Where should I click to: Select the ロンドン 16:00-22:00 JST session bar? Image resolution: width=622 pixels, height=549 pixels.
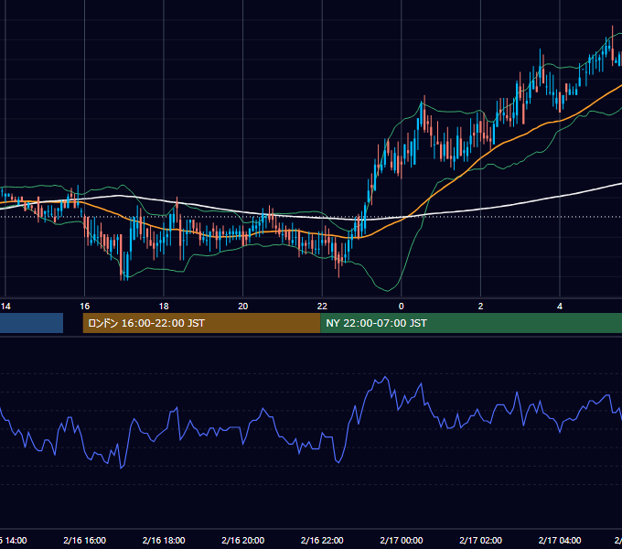tap(201, 323)
